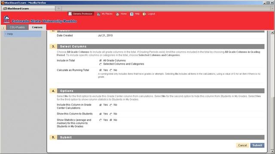Click the page scrollbar up arrow
Image resolution: width=275 pixels, height=154 pixels.
(272, 33)
